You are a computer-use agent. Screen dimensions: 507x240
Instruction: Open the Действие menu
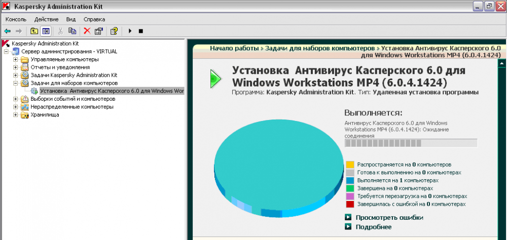tap(46, 19)
